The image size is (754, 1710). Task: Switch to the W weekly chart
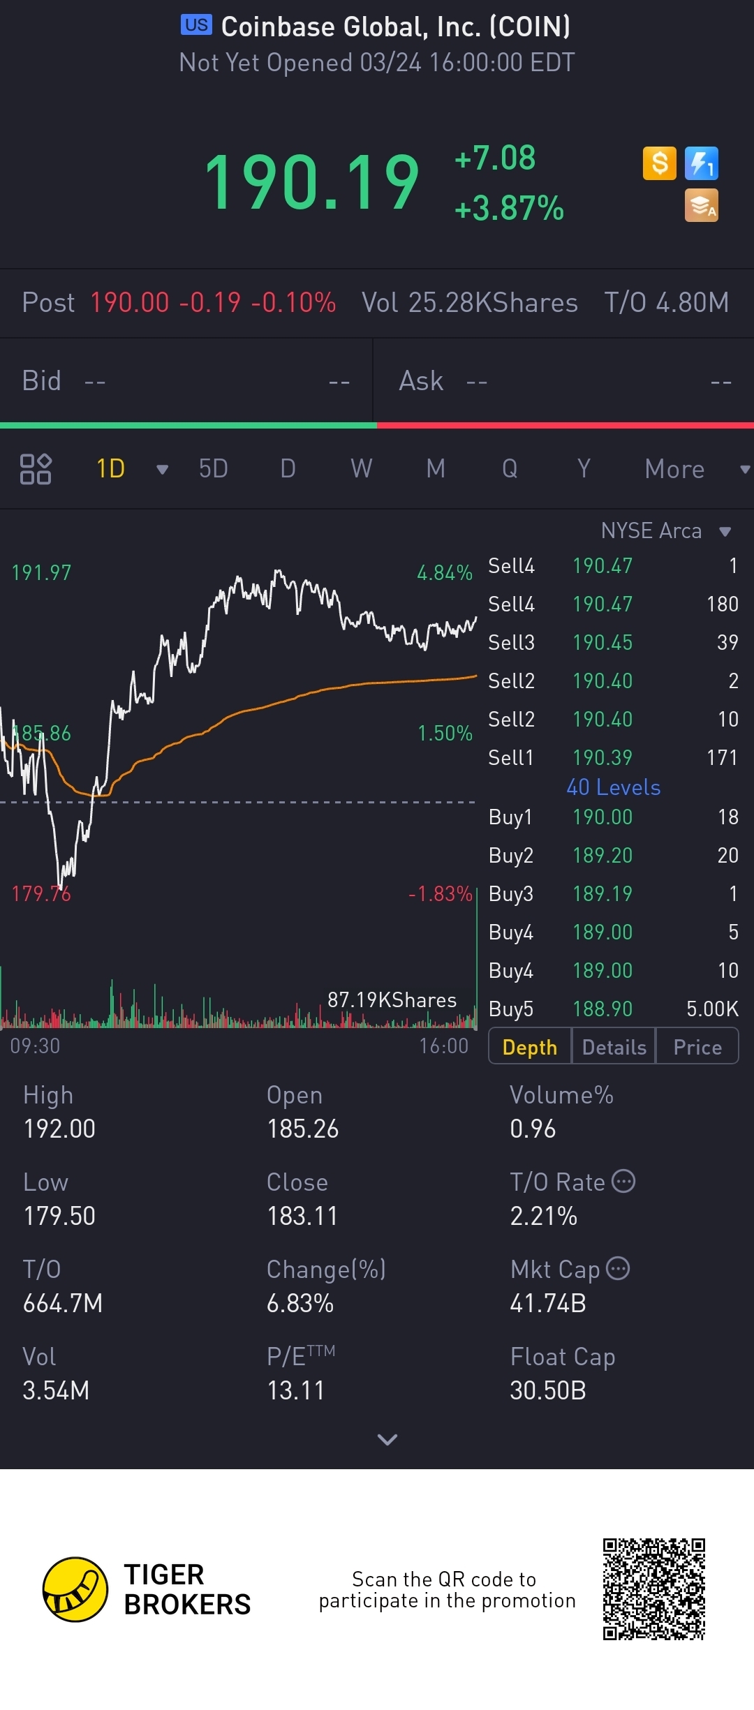tap(362, 468)
